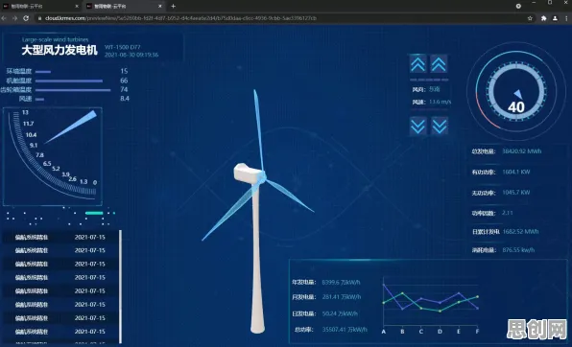This screenshot has height=347, width=572.
Task: Click the teal carousel indicator bar
Action: click(94, 213)
